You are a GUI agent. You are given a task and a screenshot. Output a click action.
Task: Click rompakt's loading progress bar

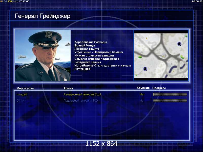coord(170,94)
